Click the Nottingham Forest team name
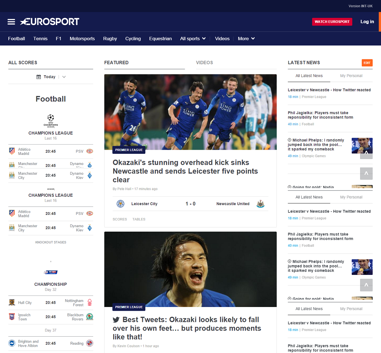 pyautogui.click(x=74, y=303)
